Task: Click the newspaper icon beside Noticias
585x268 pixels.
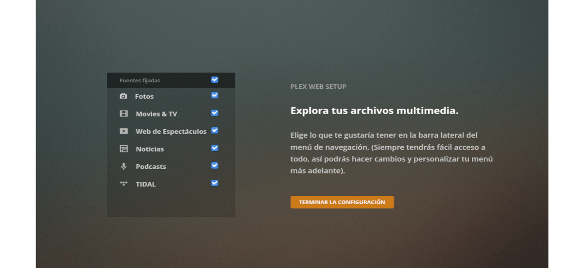Action: point(123,149)
